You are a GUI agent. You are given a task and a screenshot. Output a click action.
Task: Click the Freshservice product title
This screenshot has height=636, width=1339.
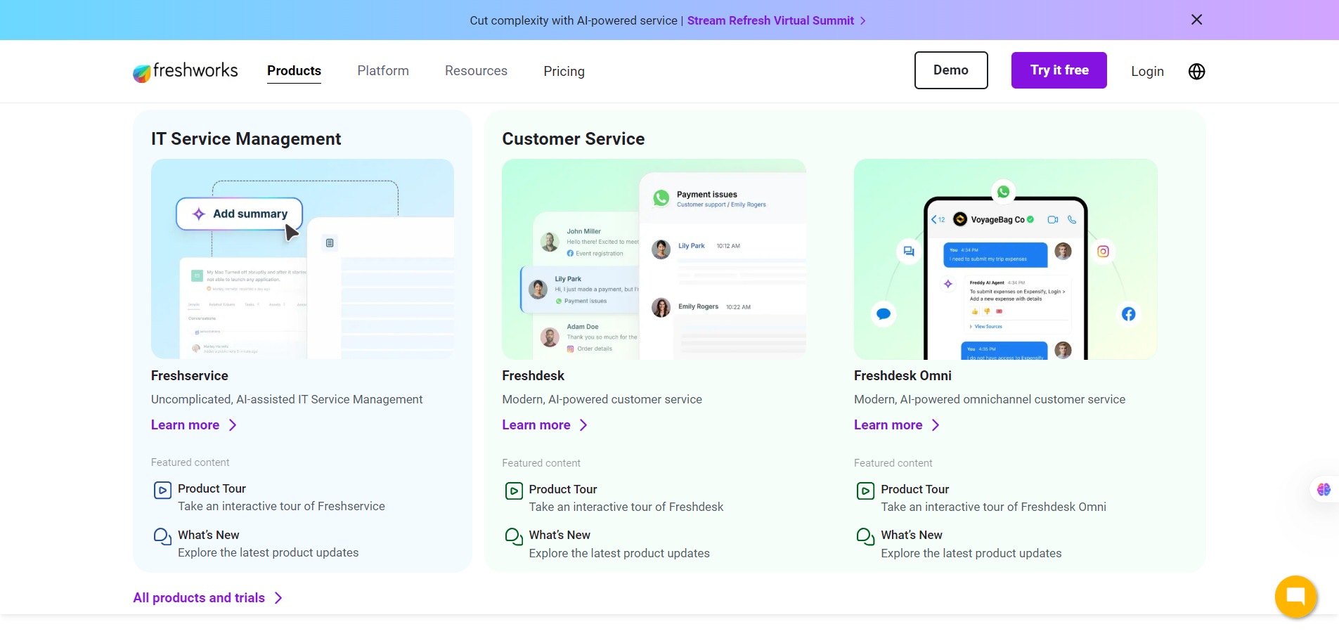click(x=189, y=376)
